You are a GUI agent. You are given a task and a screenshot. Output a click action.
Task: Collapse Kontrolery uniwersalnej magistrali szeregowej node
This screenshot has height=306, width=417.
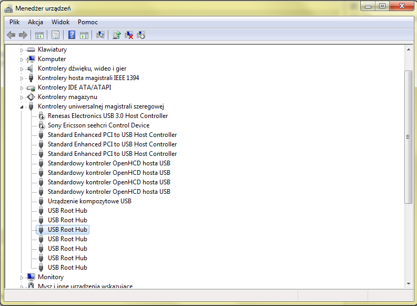[x=22, y=106]
